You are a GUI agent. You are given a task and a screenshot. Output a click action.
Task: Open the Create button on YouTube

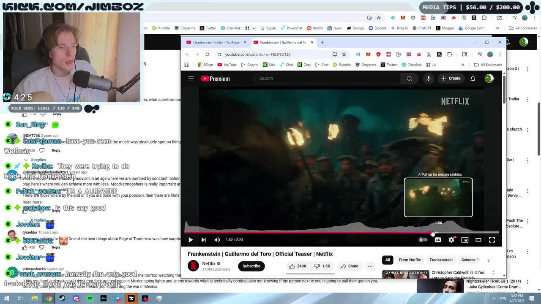click(451, 79)
